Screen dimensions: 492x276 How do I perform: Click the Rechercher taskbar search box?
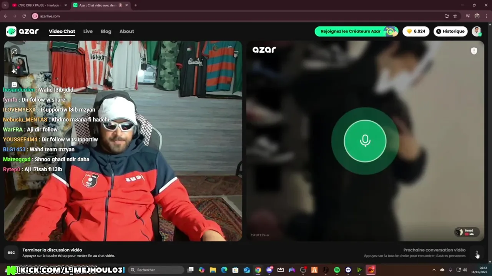156,270
